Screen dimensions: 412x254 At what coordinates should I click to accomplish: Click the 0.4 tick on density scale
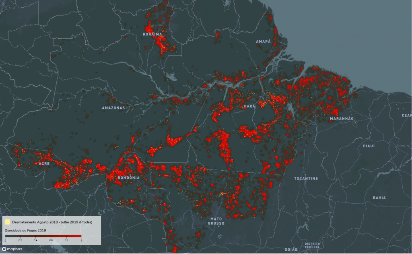(36, 240)
